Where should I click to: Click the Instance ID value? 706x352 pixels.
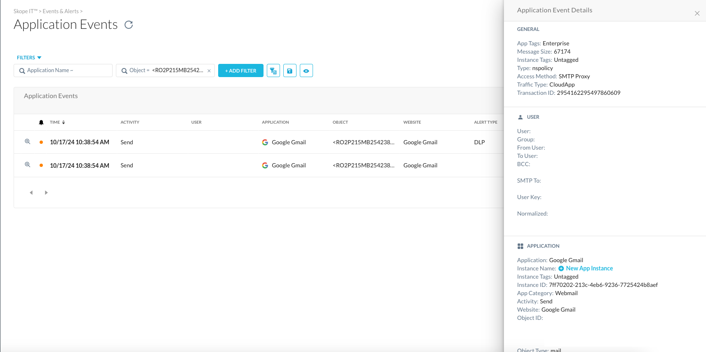pos(603,285)
